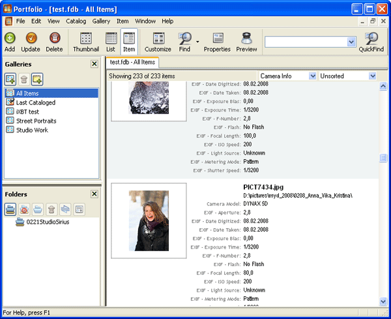Select All Items gallery

(51, 93)
